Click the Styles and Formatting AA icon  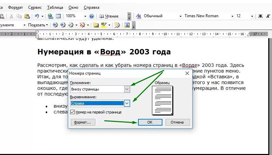[138, 16]
